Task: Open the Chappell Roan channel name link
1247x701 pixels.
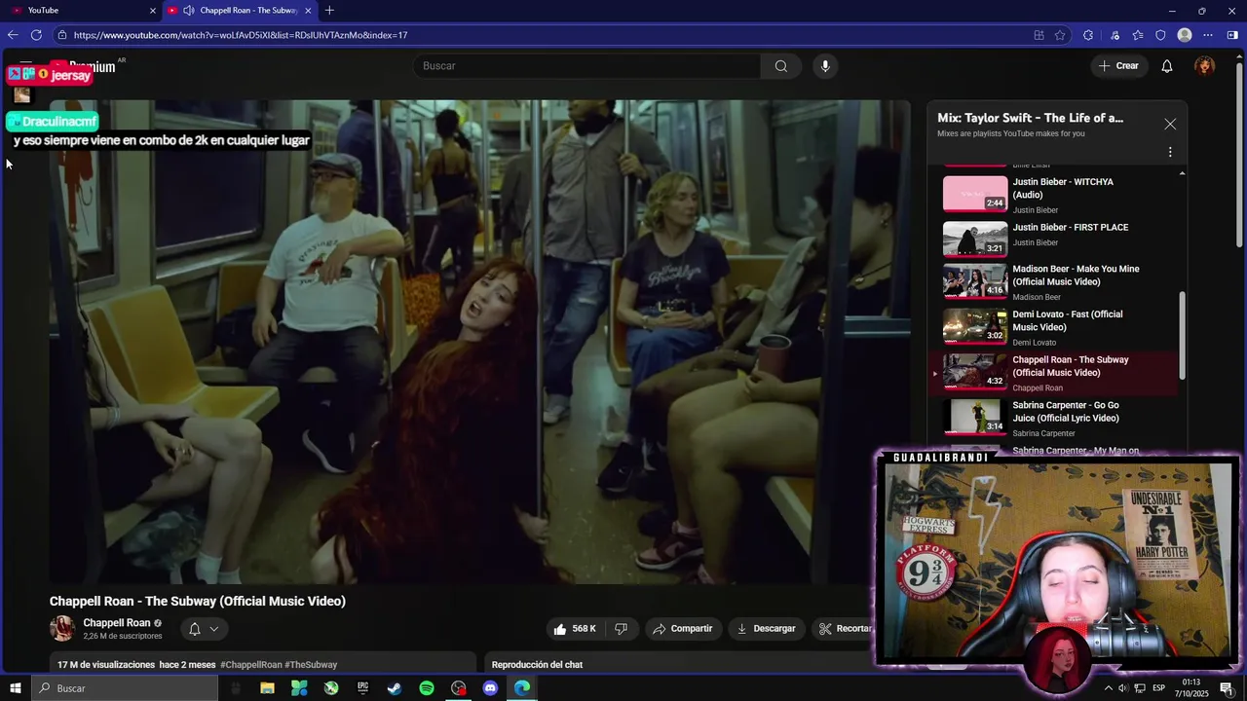Action: coord(117,623)
